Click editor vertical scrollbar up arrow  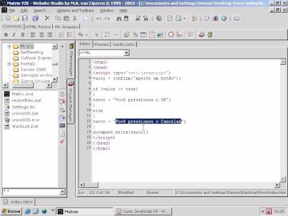pos(283,62)
